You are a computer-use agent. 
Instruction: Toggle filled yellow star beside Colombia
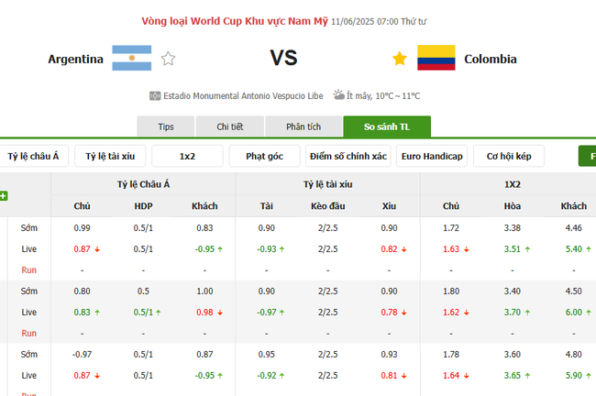[399, 59]
